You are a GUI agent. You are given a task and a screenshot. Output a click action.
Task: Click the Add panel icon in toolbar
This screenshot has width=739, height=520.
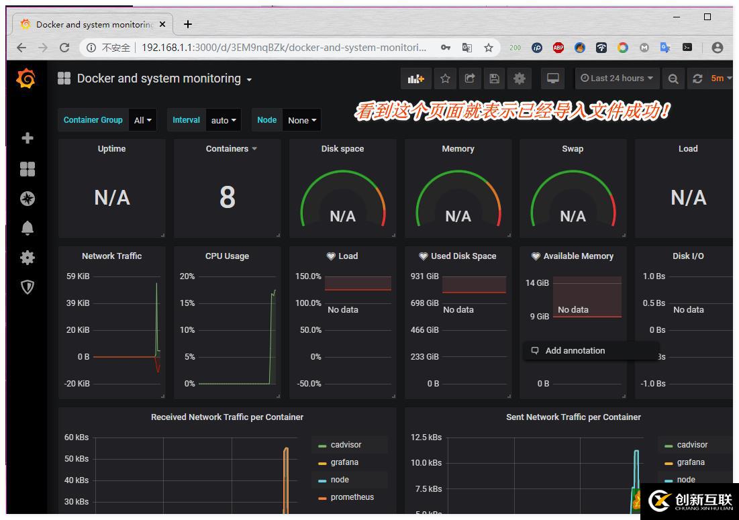415,79
